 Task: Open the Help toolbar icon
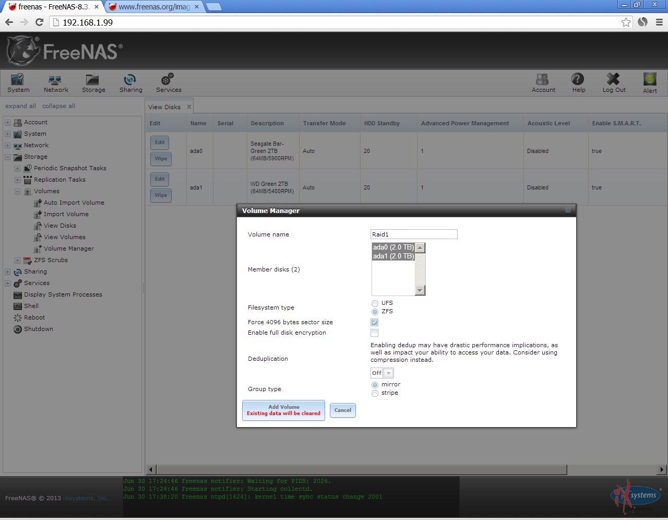578,83
